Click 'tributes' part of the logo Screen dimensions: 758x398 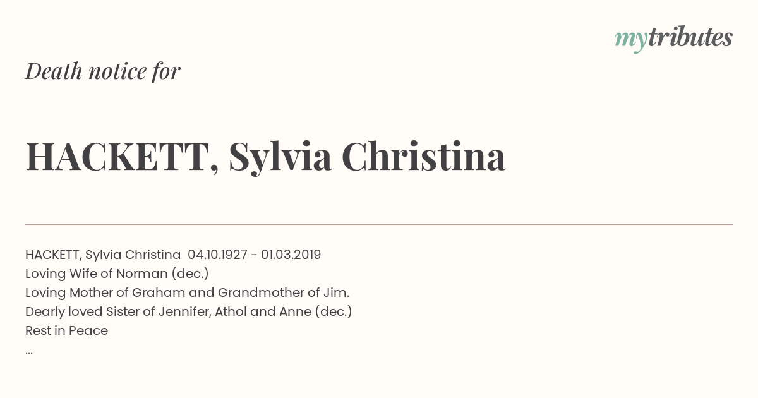coord(690,37)
